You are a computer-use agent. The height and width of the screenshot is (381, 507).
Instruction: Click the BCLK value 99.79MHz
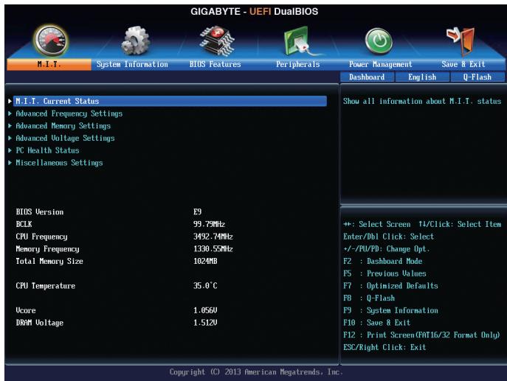click(209, 224)
